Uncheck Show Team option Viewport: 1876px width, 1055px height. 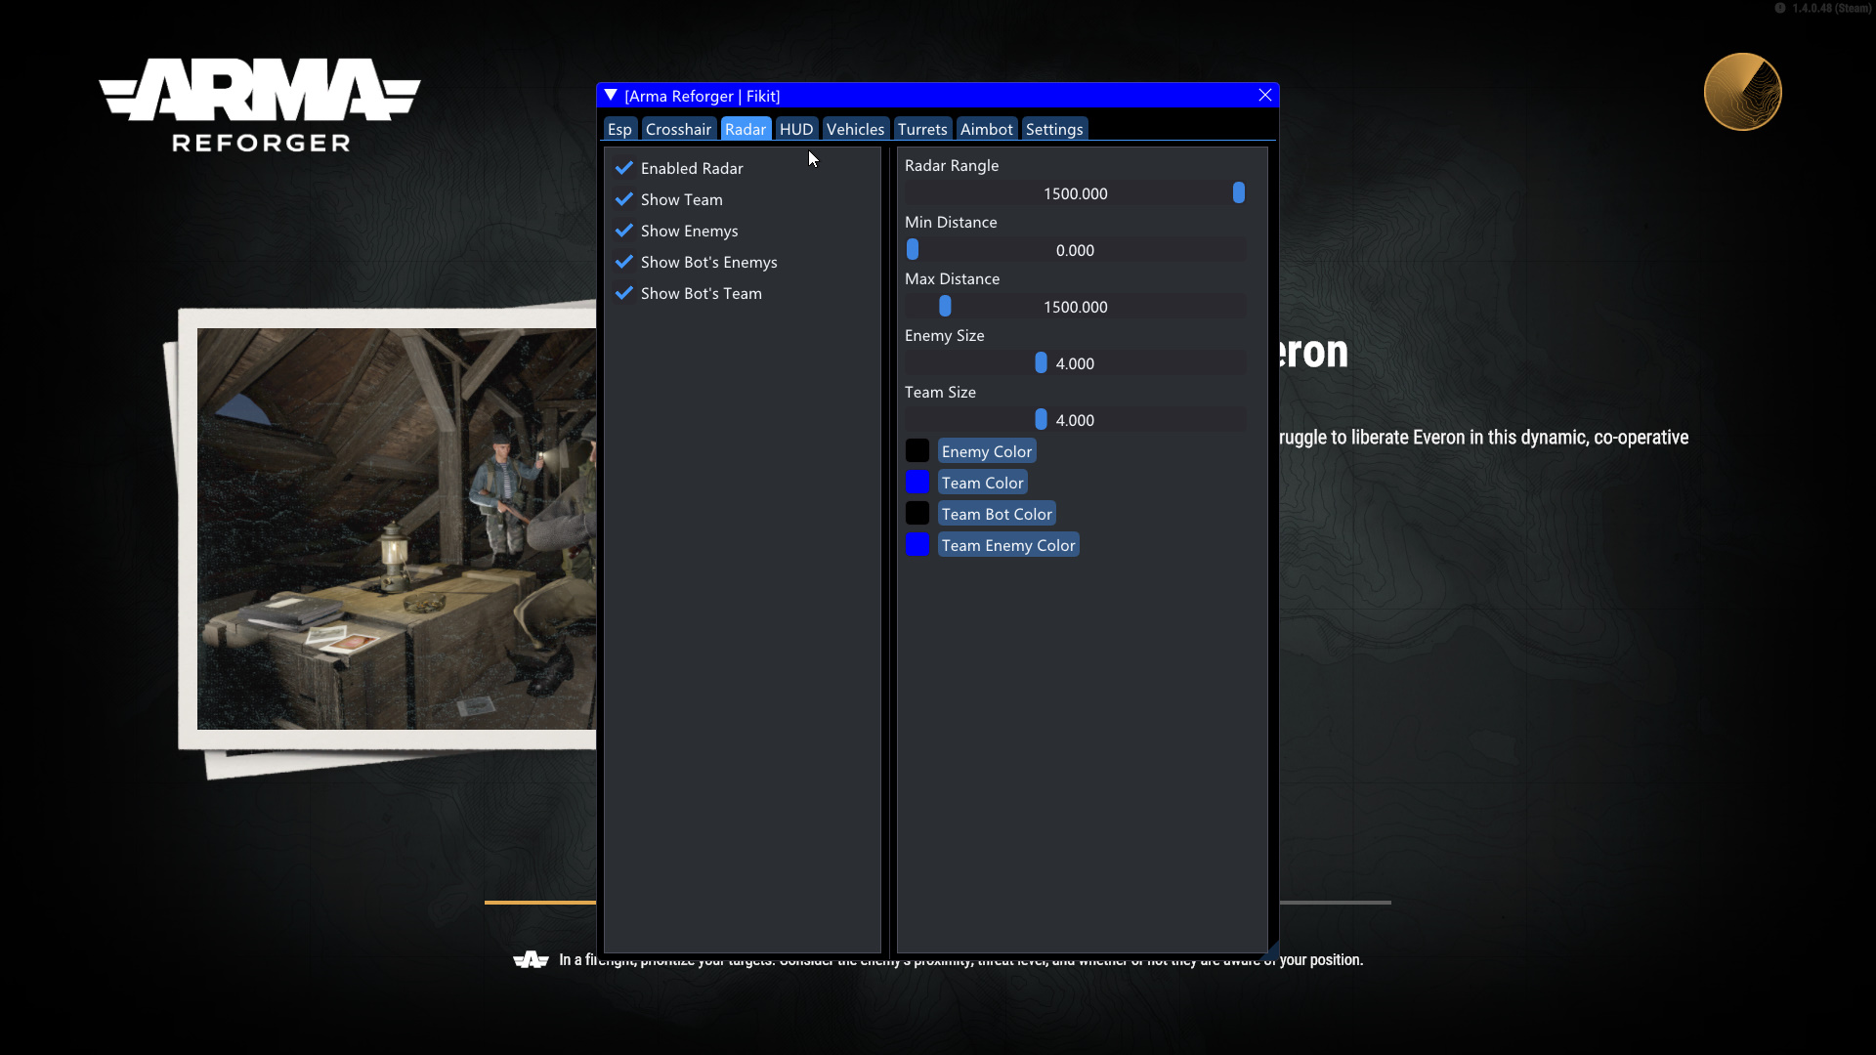[x=624, y=199]
